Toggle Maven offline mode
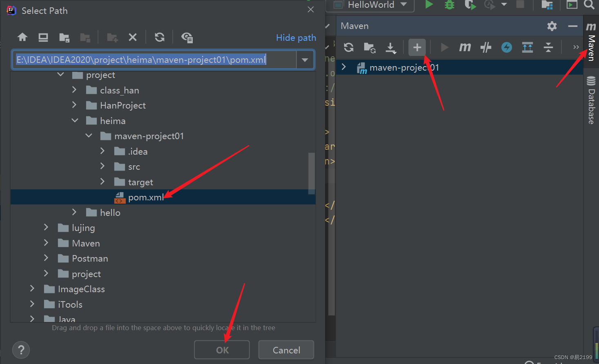This screenshot has width=599, height=364. click(x=486, y=47)
